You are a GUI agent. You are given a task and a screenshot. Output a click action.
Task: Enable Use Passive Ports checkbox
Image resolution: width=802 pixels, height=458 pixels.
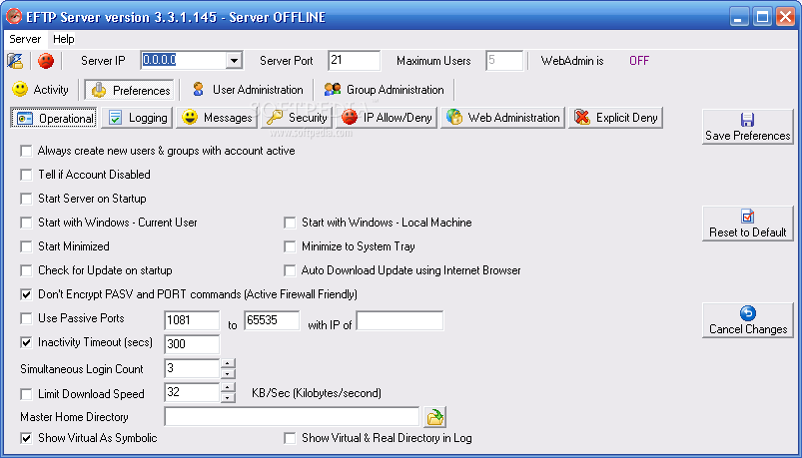coord(26,318)
